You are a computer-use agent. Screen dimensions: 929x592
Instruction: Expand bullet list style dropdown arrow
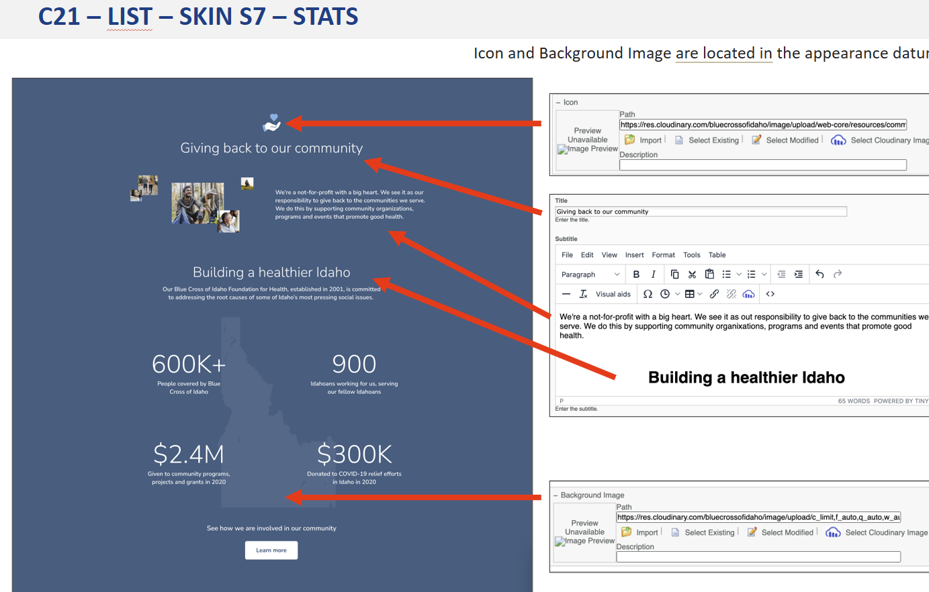(739, 275)
